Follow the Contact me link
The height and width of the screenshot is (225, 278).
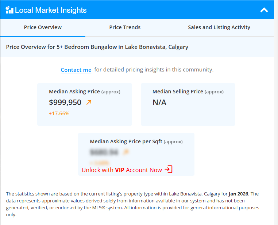click(76, 70)
